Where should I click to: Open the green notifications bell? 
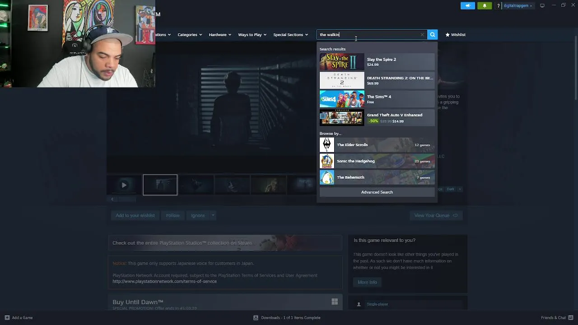click(x=485, y=6)
